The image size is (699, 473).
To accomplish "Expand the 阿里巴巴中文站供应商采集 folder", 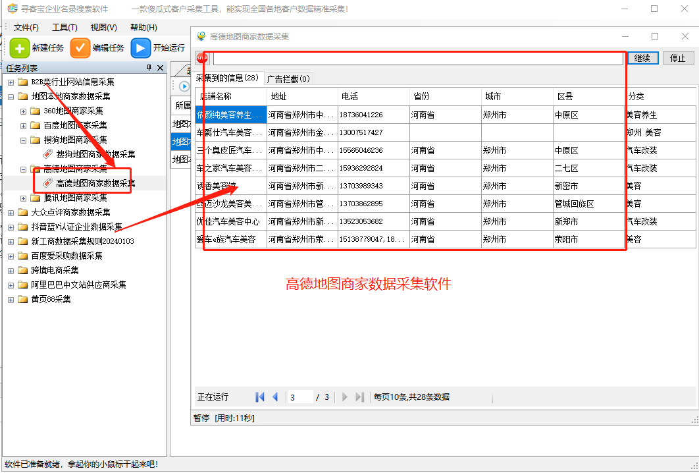I will tap(11, 285).
